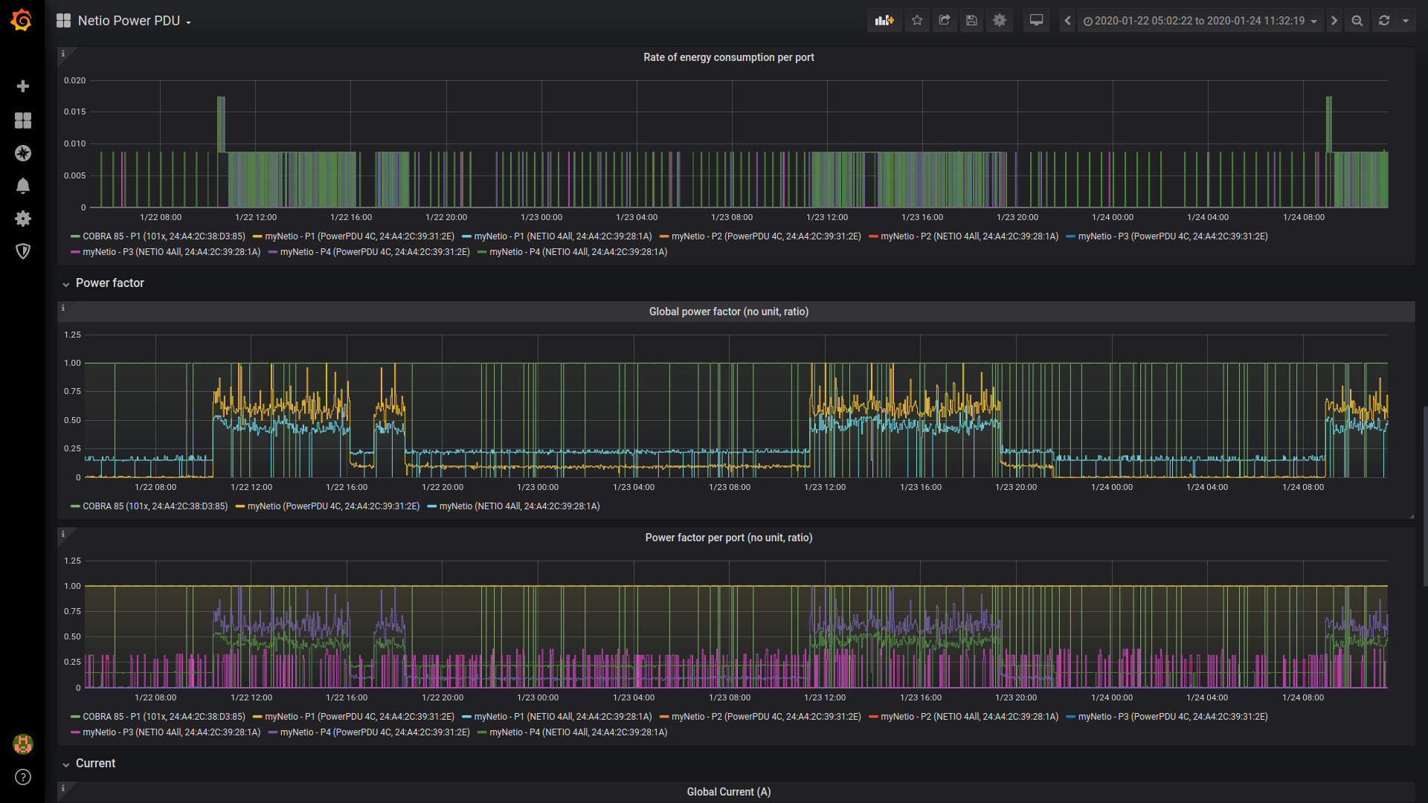Viewport: 1428px width, 803px height.
Task: Click the Server Admin shield icon
Action: pyautogui.click(x=23, y=251)
